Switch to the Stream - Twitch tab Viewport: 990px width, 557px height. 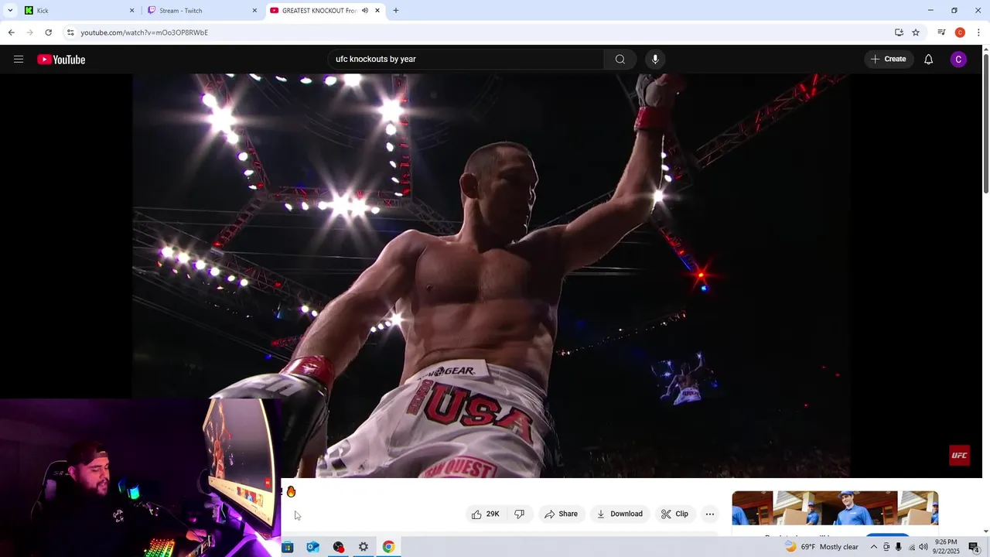tap(201, 11)
